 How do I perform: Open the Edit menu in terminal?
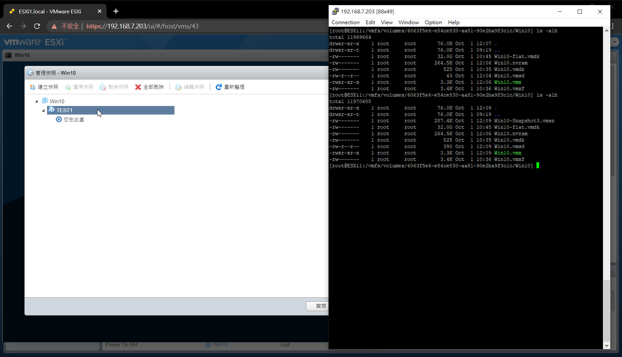pos(370,22)
